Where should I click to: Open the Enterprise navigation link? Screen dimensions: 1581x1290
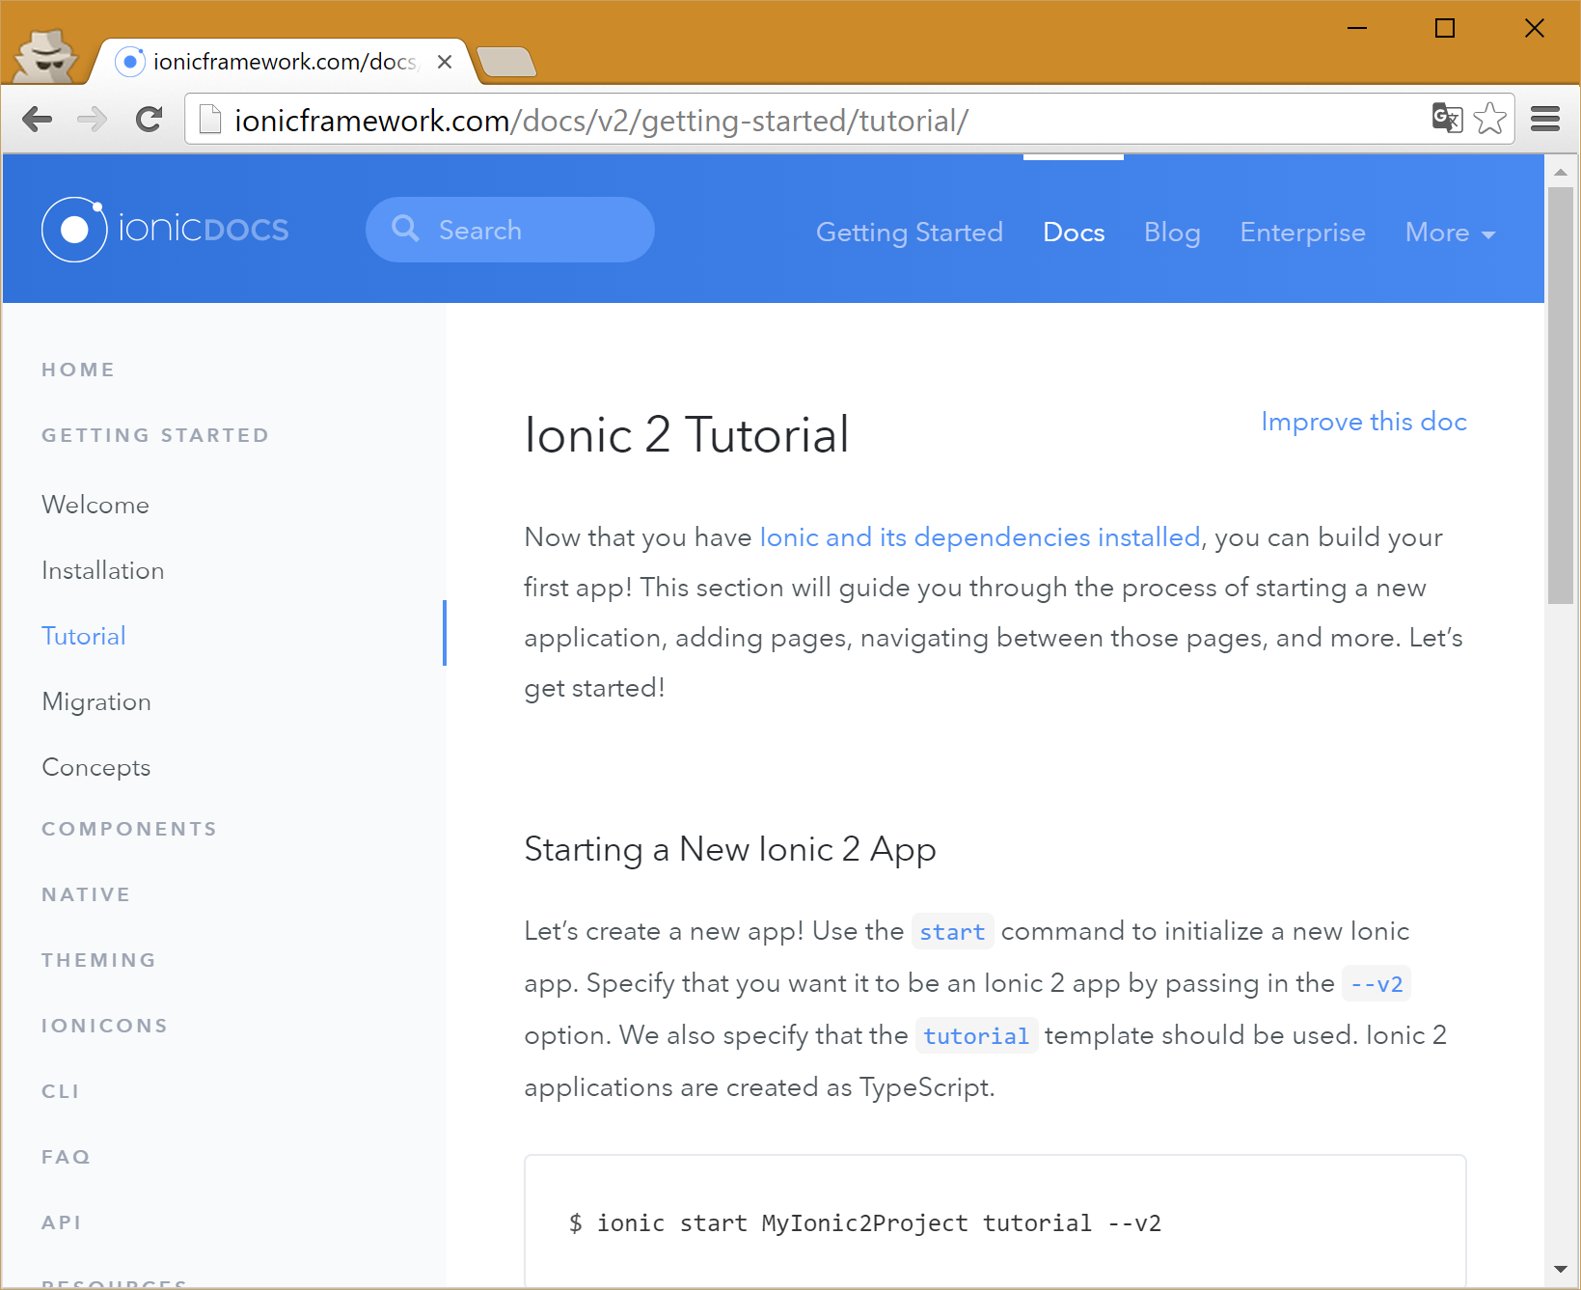click(1302, 233)
